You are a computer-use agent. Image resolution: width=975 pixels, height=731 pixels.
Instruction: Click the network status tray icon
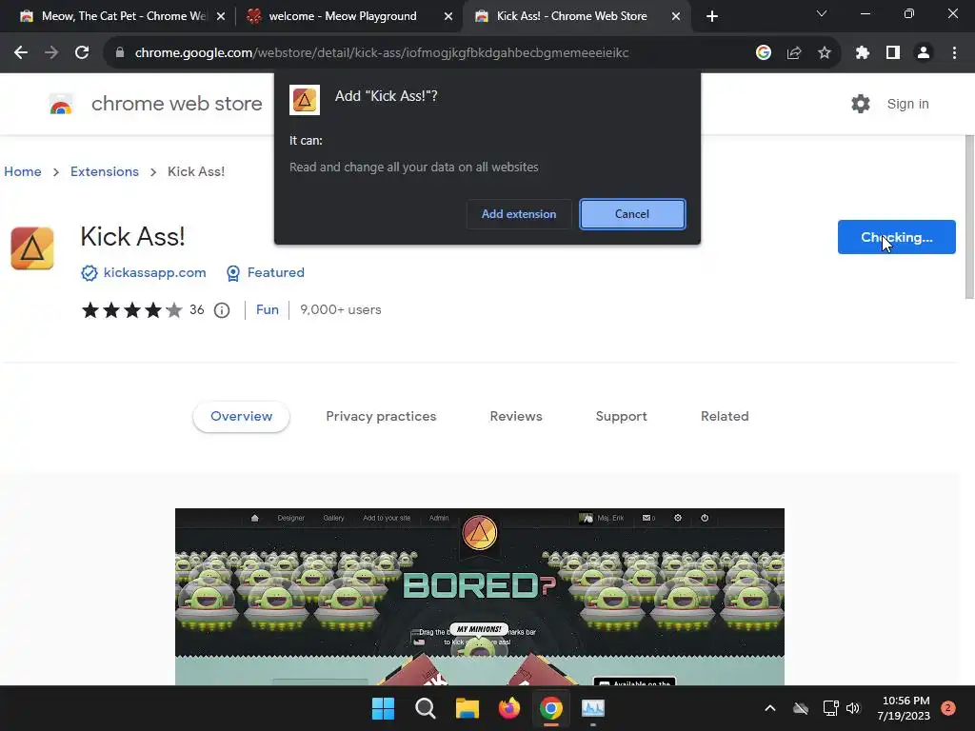pos(830,708)
